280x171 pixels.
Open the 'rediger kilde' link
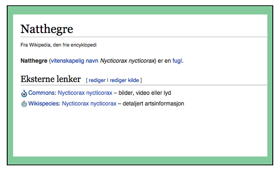pyautogui.click(x=124, y=81)
